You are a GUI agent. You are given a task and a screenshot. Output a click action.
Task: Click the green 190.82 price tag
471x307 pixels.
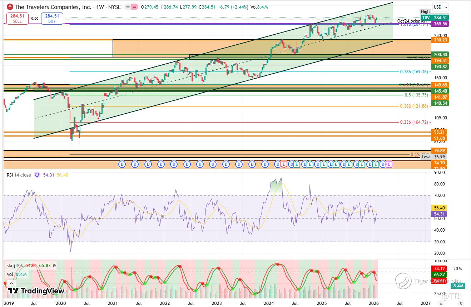[x=440, y=67]
